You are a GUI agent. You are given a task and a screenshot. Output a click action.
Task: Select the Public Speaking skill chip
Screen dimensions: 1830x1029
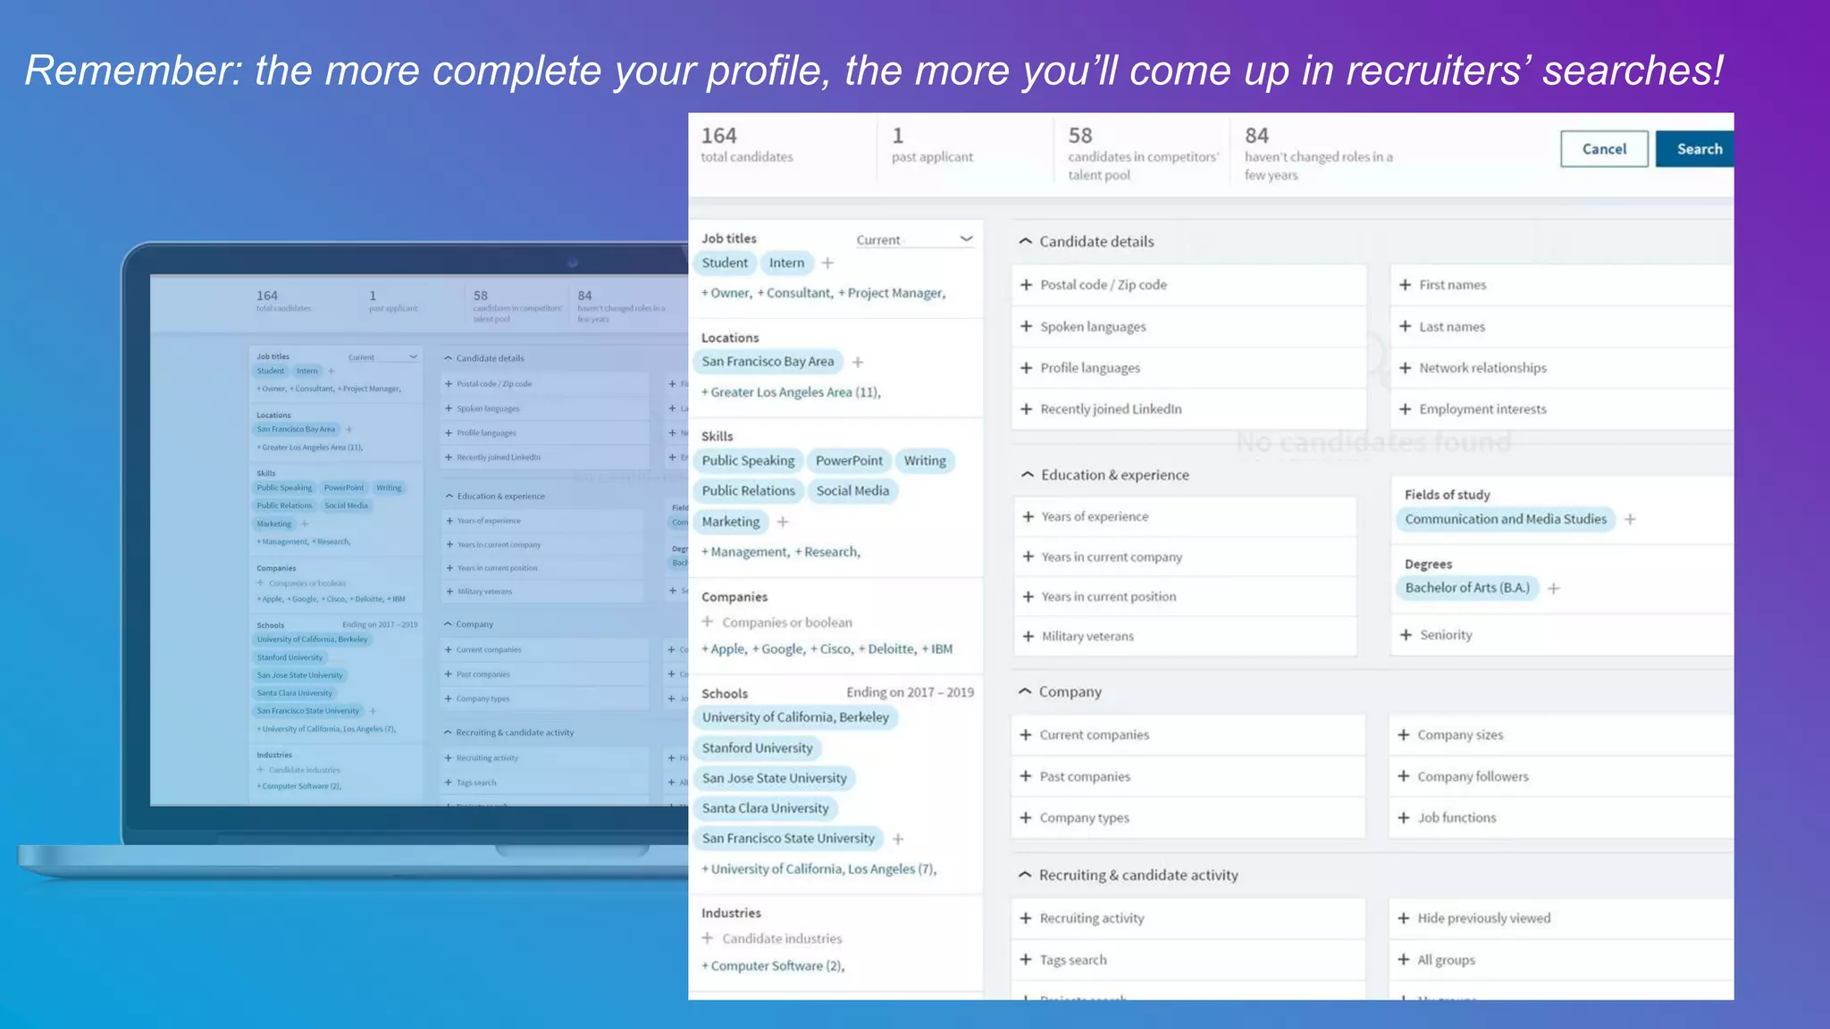(748, 461)
